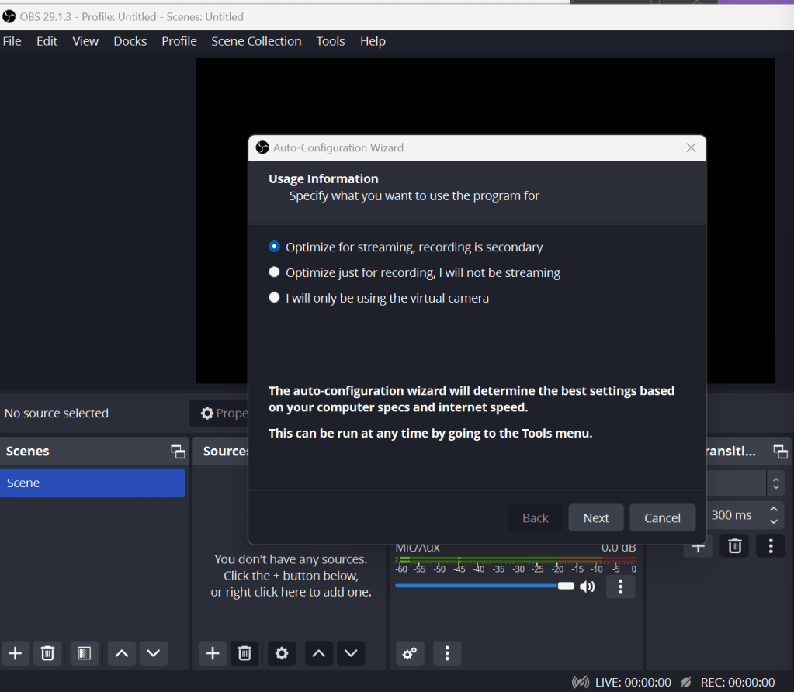Screen dimensions: 794x692
Task: Open advanced audio properties gears icon
Action: pyautogui.click(x=410, y=653)
